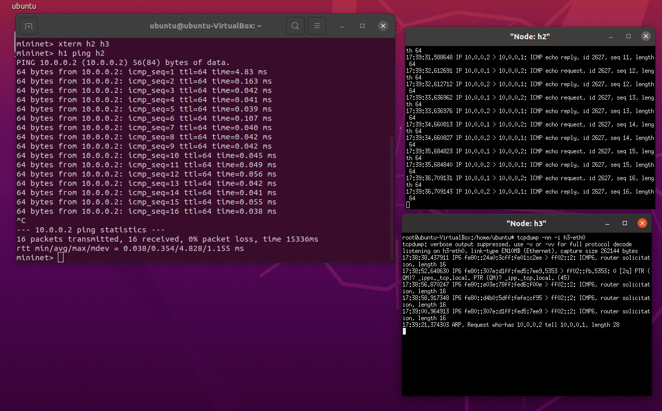
Task: Click the 17:38:38 router solicitation line in h3
Action: [x=527, y=261]
